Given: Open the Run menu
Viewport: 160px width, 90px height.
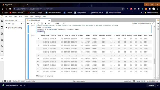Looking at the screenshot, I should [20, 16].
